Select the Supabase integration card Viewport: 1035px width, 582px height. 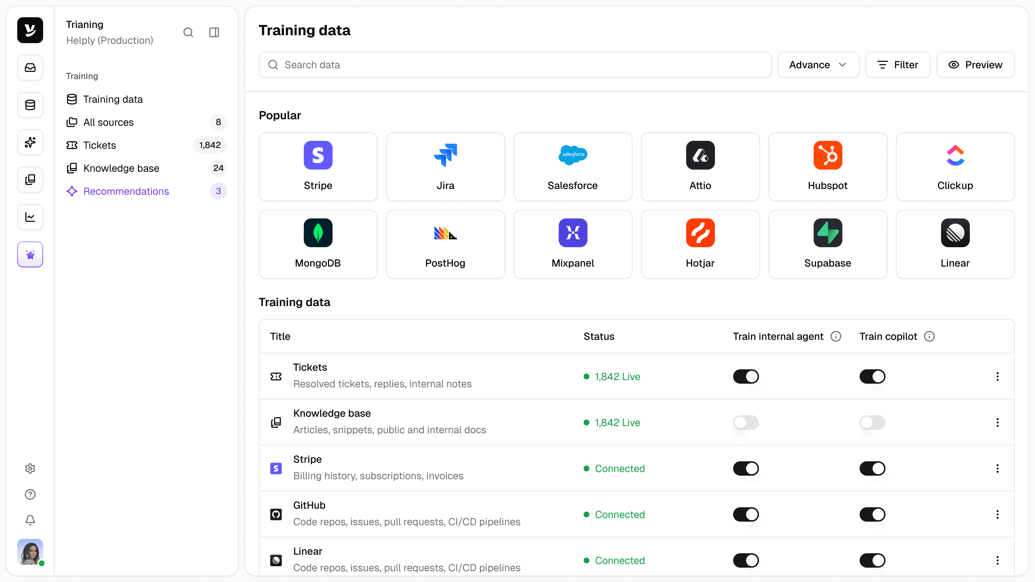(x=828, y=244)
